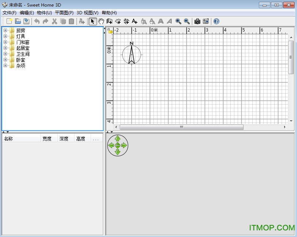
Task: Choose the Add text tool
Action: coord(134,21)
